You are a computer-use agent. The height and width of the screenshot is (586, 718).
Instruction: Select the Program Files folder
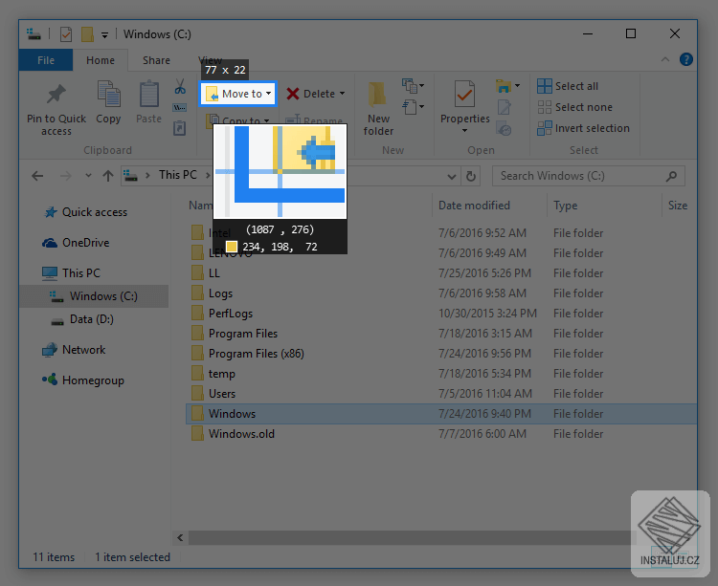tap(243, 334)
